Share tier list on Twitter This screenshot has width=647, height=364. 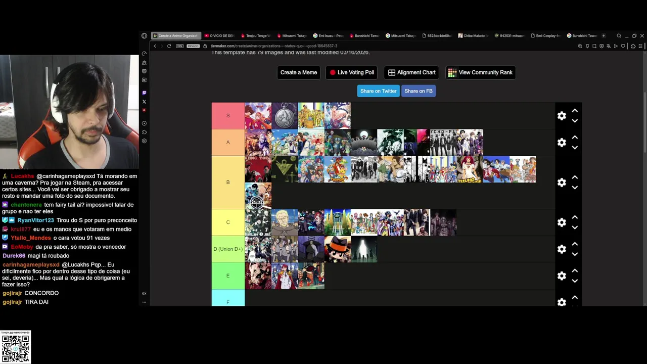pyautogui.click(x=378, y=91)
